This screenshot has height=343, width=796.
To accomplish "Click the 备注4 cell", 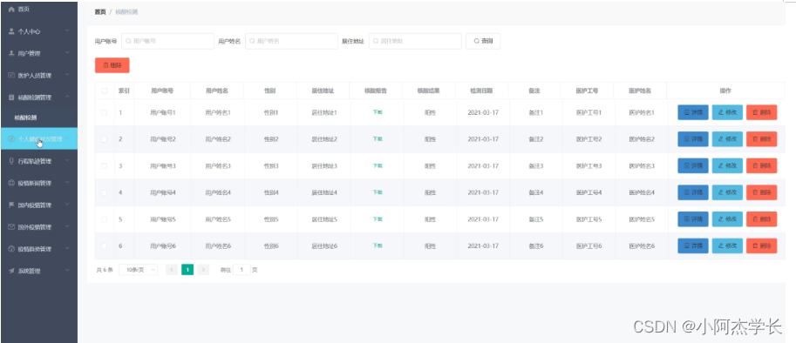I will tap(535, 192).
